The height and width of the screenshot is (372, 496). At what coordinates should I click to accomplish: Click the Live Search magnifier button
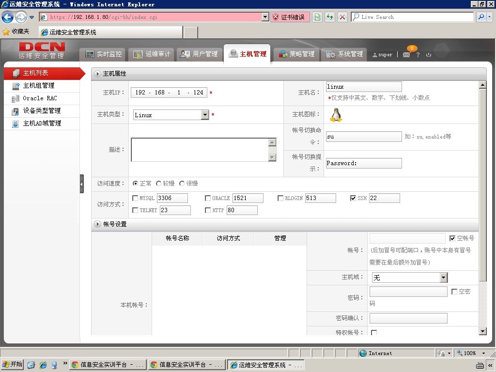pyautogui.click(x=481, y=17)
